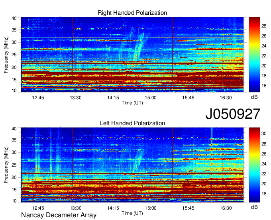The width and height of the screenshot is (271, 220).
Task: Click the 40 MHz tick on bottom plot
Action: pos(14,129)
